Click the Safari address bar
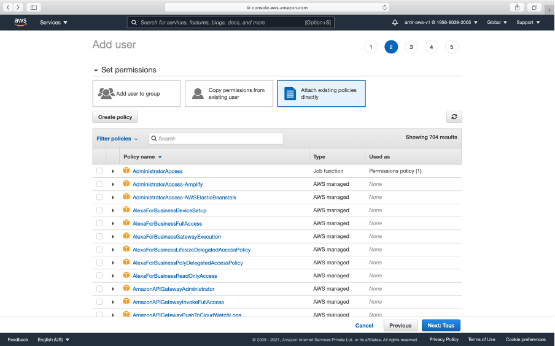555x346 pixels. click(x=277, y=7)
